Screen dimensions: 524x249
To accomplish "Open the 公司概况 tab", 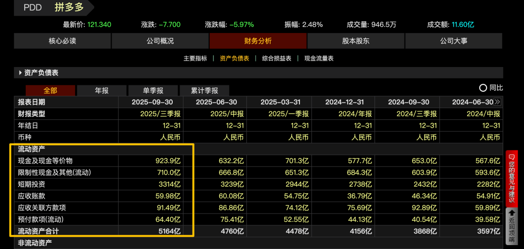I will (x=160, y=41).
